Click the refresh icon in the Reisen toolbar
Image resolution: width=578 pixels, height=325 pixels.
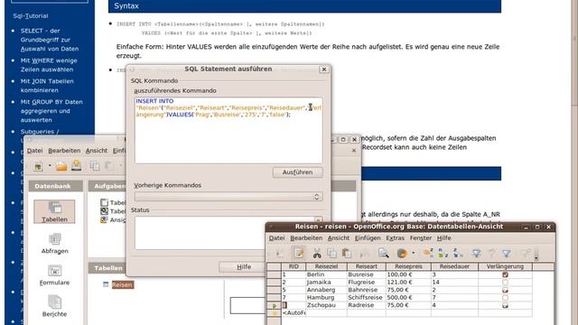[402, 253]
